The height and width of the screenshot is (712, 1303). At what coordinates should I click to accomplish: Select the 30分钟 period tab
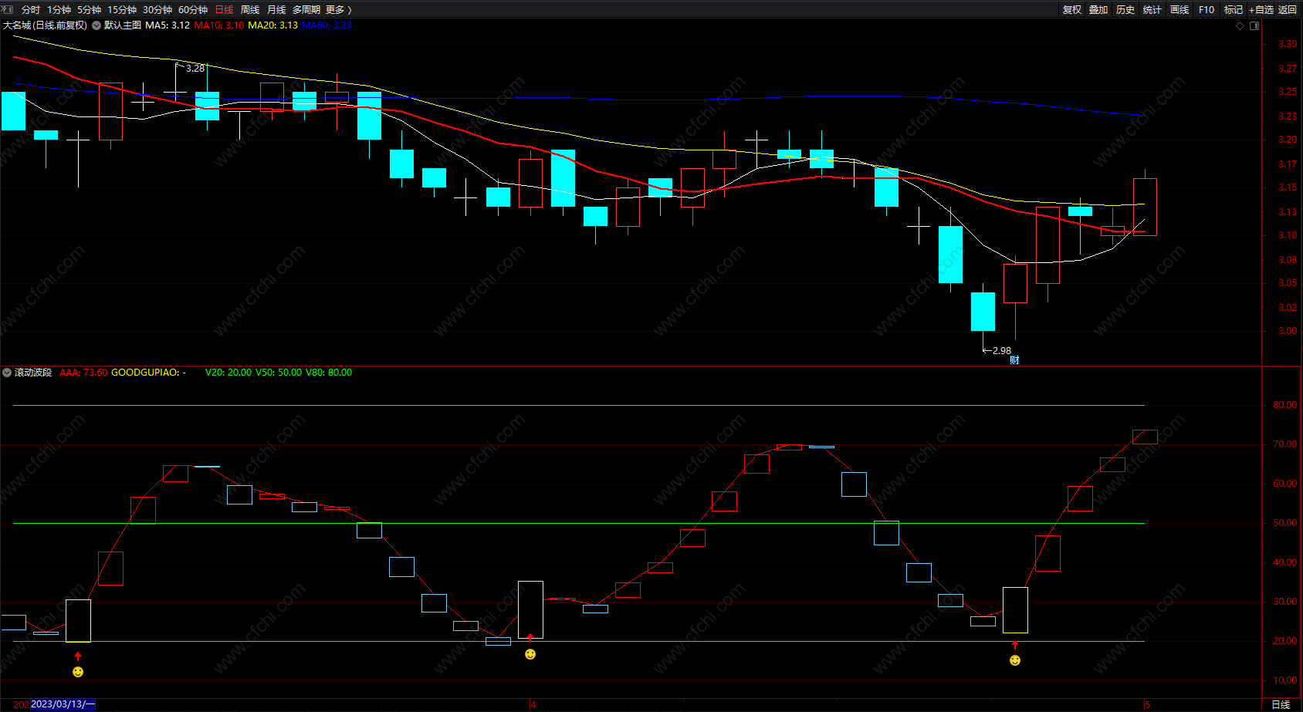[x=157, y=10]
